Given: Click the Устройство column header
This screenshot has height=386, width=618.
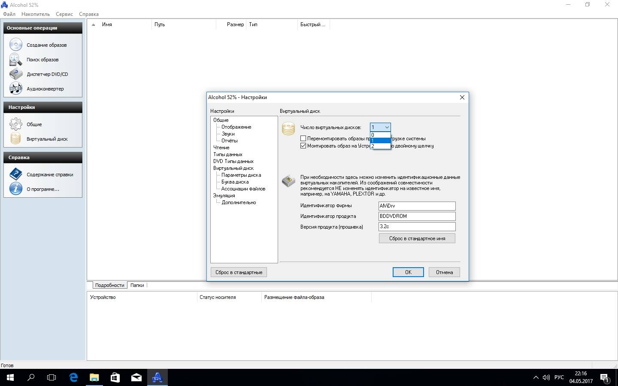Looking at the screenshot, I should click(142, 297).
